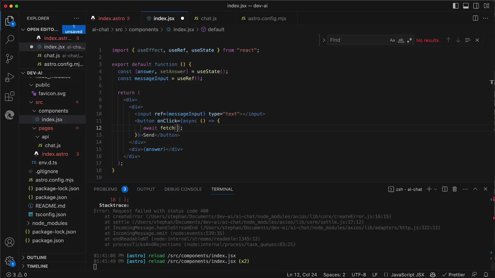The height and width of the screenshot is (278, 495).
Task: Open the Debug Console panel tab
Action: pyautogui.click(x=183, y=189)
